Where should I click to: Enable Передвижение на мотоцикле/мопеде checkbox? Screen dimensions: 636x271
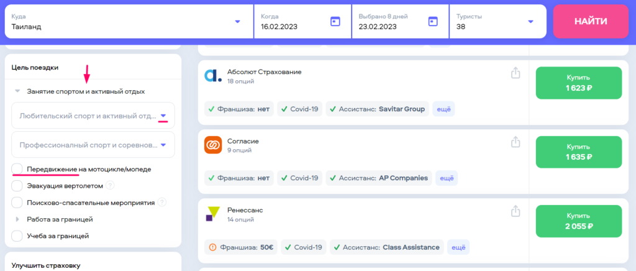point(17,169)
